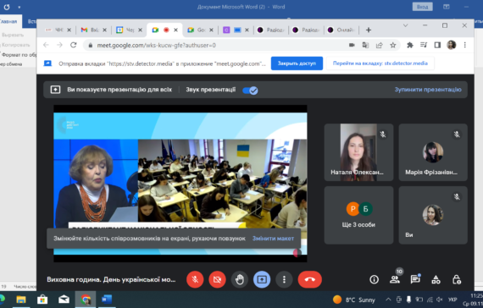Unmute the microphone in the Meet call
This screenshot has height=308, width=483.
click(x=195, y=279)
